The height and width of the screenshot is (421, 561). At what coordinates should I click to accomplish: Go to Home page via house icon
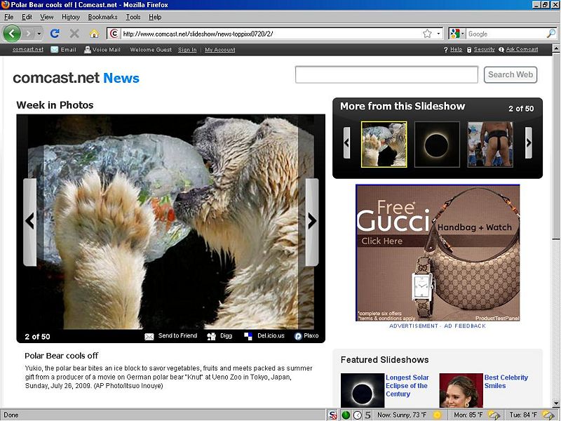point(94,33)
